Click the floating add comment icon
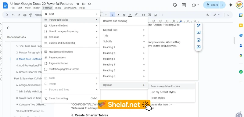244x117 pixels. [199, 33]
